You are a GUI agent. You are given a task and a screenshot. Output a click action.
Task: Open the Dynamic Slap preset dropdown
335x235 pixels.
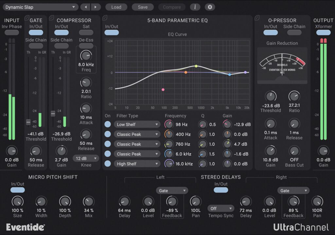[x=40, y=7]
